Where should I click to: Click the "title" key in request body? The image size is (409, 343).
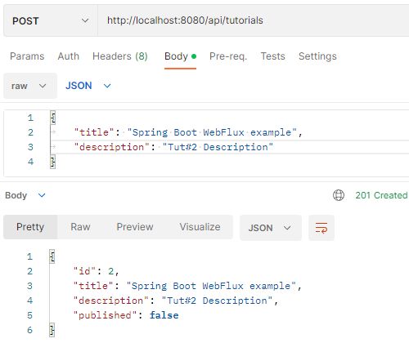pos(94,132)
